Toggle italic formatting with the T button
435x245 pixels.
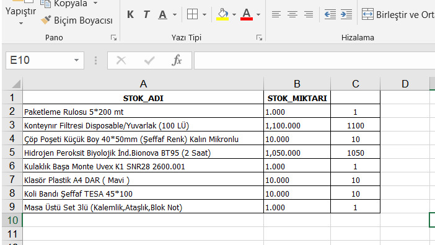[x=146, y=14]
